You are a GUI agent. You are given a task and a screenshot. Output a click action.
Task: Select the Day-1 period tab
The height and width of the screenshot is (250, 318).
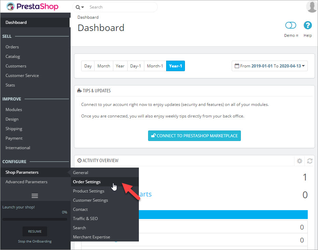pos(135,66)
